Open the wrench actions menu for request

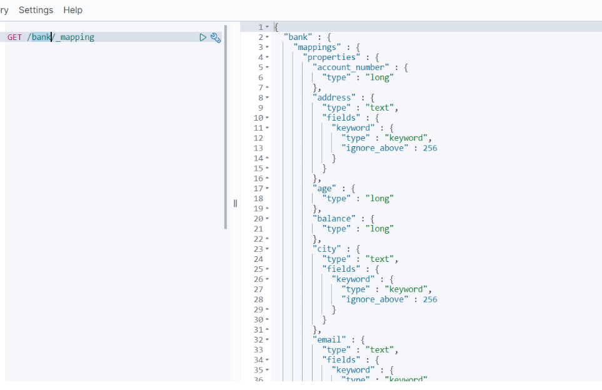click(216, 37)
